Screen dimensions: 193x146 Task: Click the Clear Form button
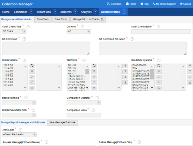tap(61, 19)
